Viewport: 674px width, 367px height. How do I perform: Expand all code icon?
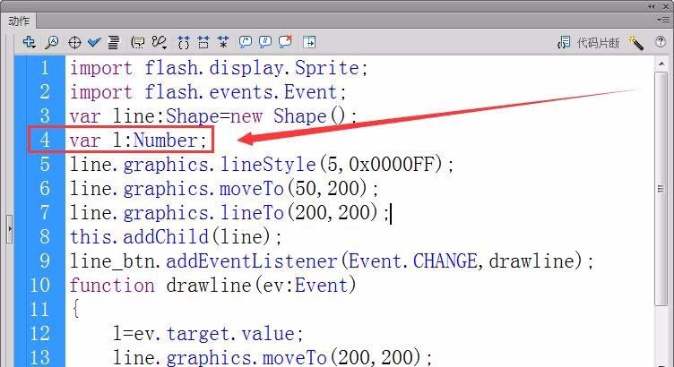click(223, 42)
